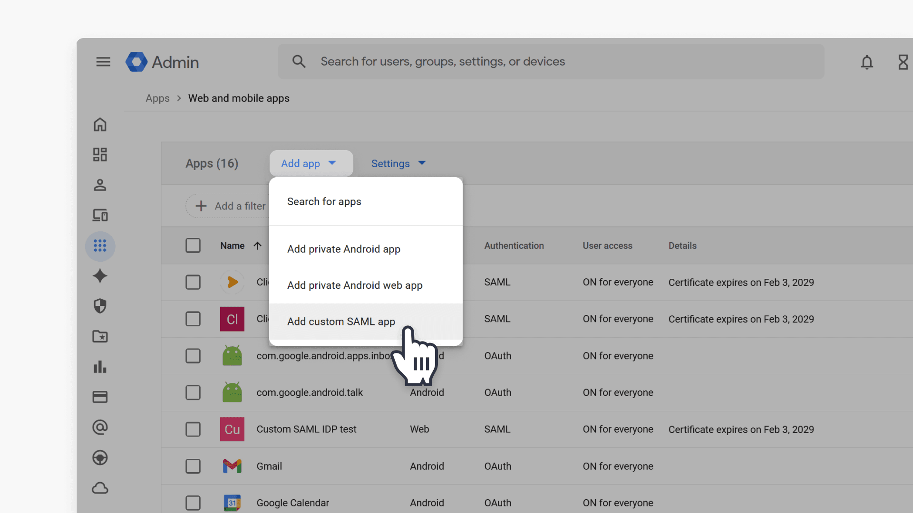
Task: Click the orange arrow app icon in first row
Action: [x=232, y=282]
